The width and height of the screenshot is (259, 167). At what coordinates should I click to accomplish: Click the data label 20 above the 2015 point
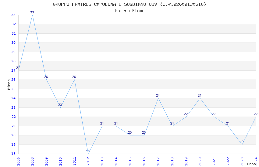[130, 132]
